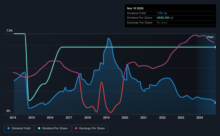Click the 2015 x-axis label
The width and height of the screenshot is (220, 136).
click(x=32, y=118)
